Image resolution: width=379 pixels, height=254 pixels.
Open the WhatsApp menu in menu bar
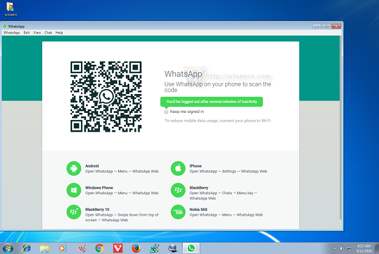pyautogui.click(x=11, y=33)
